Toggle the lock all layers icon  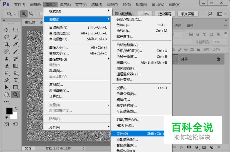pyautogui.click(x=198, y=50)
